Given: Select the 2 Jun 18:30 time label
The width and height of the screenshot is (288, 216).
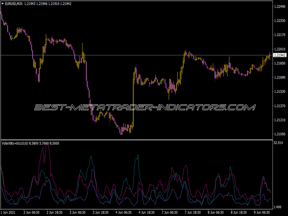Looking at the screenshot, I should point(54,212).
